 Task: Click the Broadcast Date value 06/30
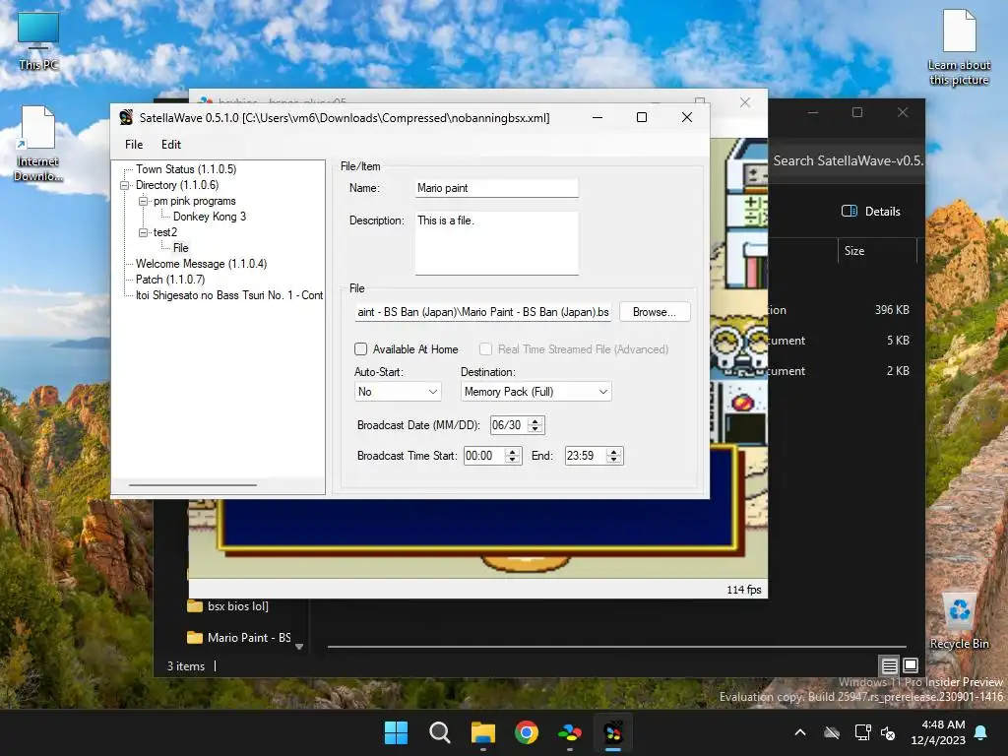(x=507, y=425)
